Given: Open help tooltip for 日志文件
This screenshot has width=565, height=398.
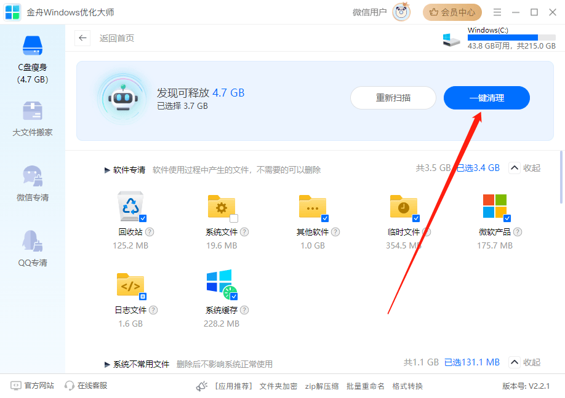Looking at the screenshot, I should tap(153, 310).
